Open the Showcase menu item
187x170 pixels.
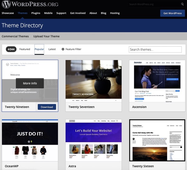coord(8,13)
